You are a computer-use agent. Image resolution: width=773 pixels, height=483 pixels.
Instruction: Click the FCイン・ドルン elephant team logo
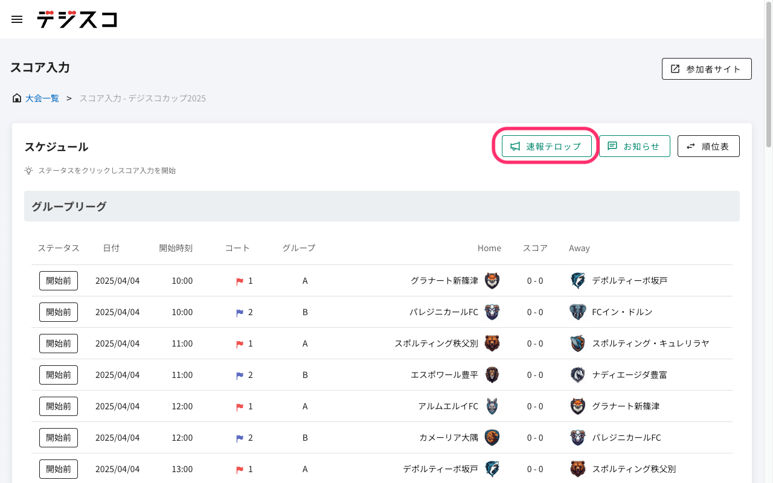(x=578, y=312)
